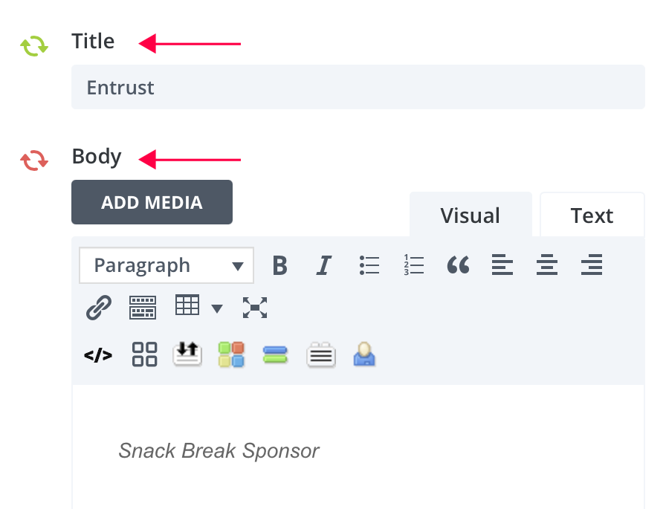The height and width of the screenshot is (509, 666).
Task: Insert a bulleted list
Action: pos(369,265)
